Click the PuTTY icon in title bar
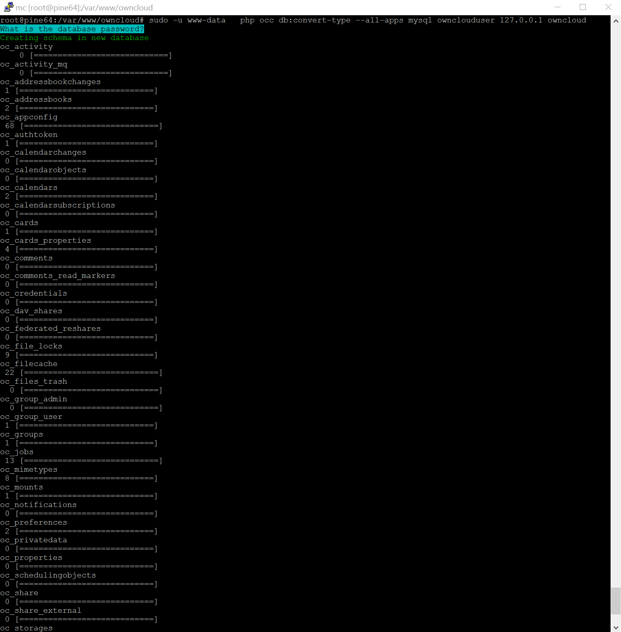Image resolution: width=621 pixels, height=632 pixels. (x=8, y=7)
